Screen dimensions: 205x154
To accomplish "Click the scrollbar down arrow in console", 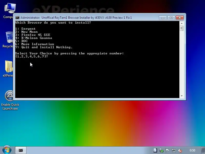I will pos(182,96).
